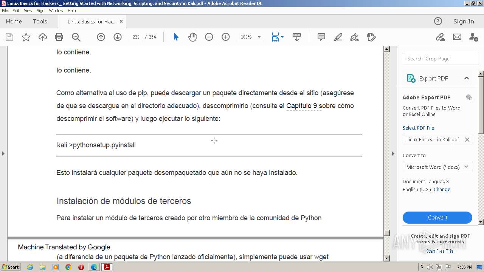Open Read mode scrolling icon
This screenshot has width=484, height=272.
click(297, 37)
